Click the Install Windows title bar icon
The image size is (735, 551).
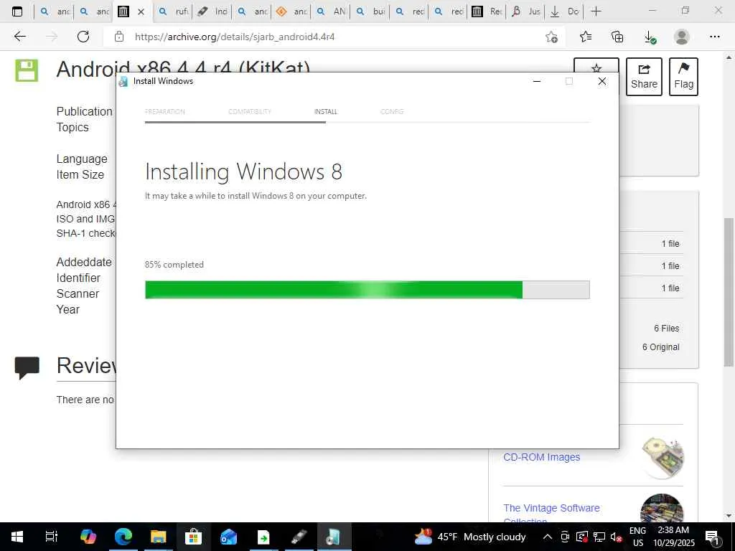coord(123,82)
